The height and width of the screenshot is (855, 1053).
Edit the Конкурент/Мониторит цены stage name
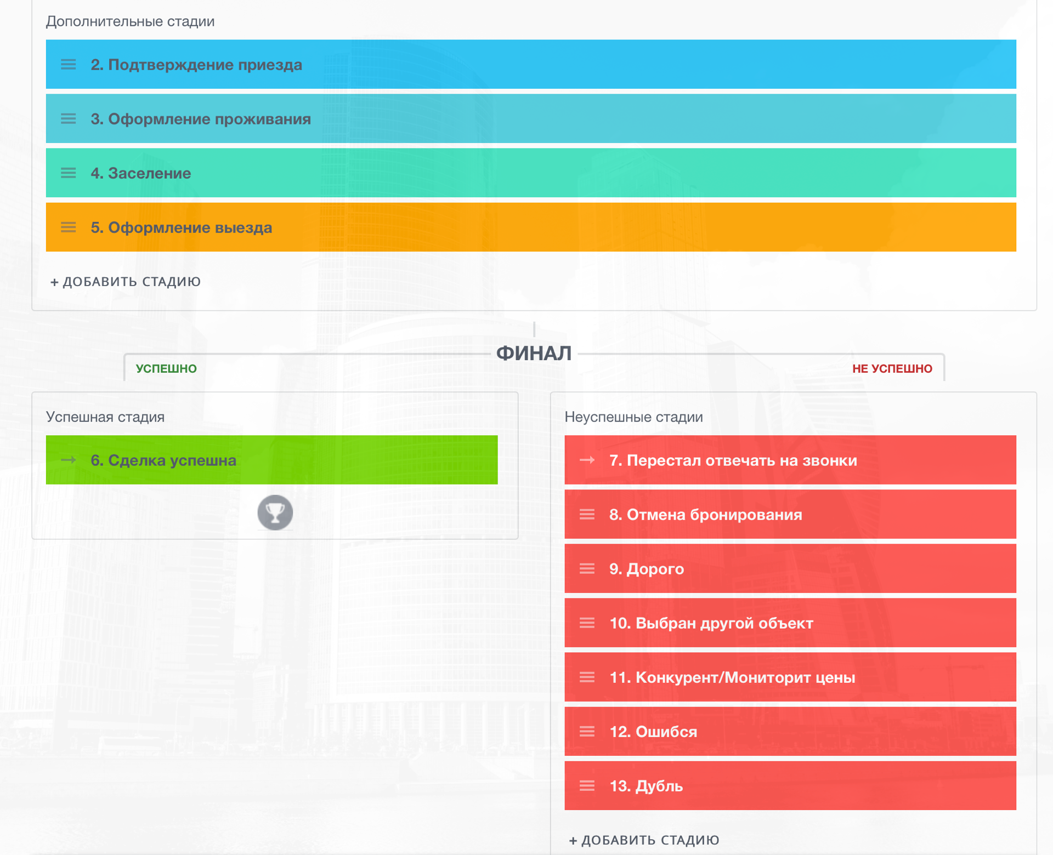pos(732,677)
